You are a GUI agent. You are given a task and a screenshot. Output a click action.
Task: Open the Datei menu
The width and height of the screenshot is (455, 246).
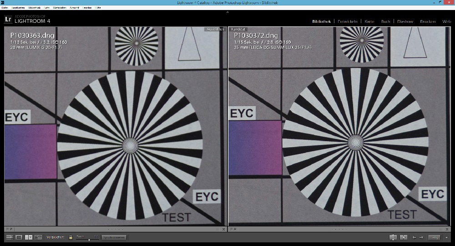5,8
